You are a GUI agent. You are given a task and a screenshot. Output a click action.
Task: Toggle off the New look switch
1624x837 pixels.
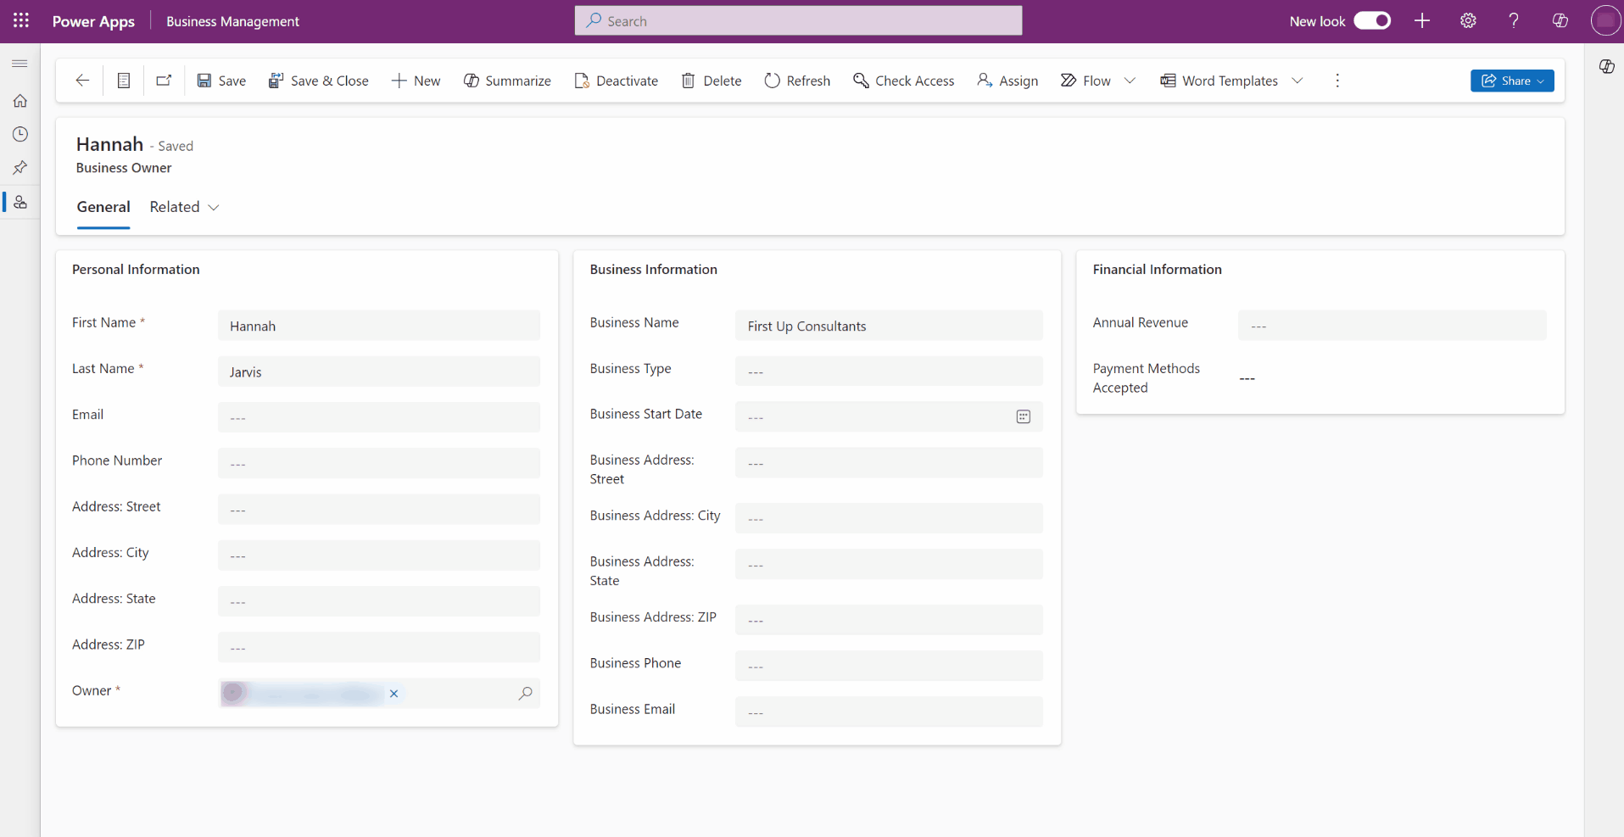click(1372, 20)
